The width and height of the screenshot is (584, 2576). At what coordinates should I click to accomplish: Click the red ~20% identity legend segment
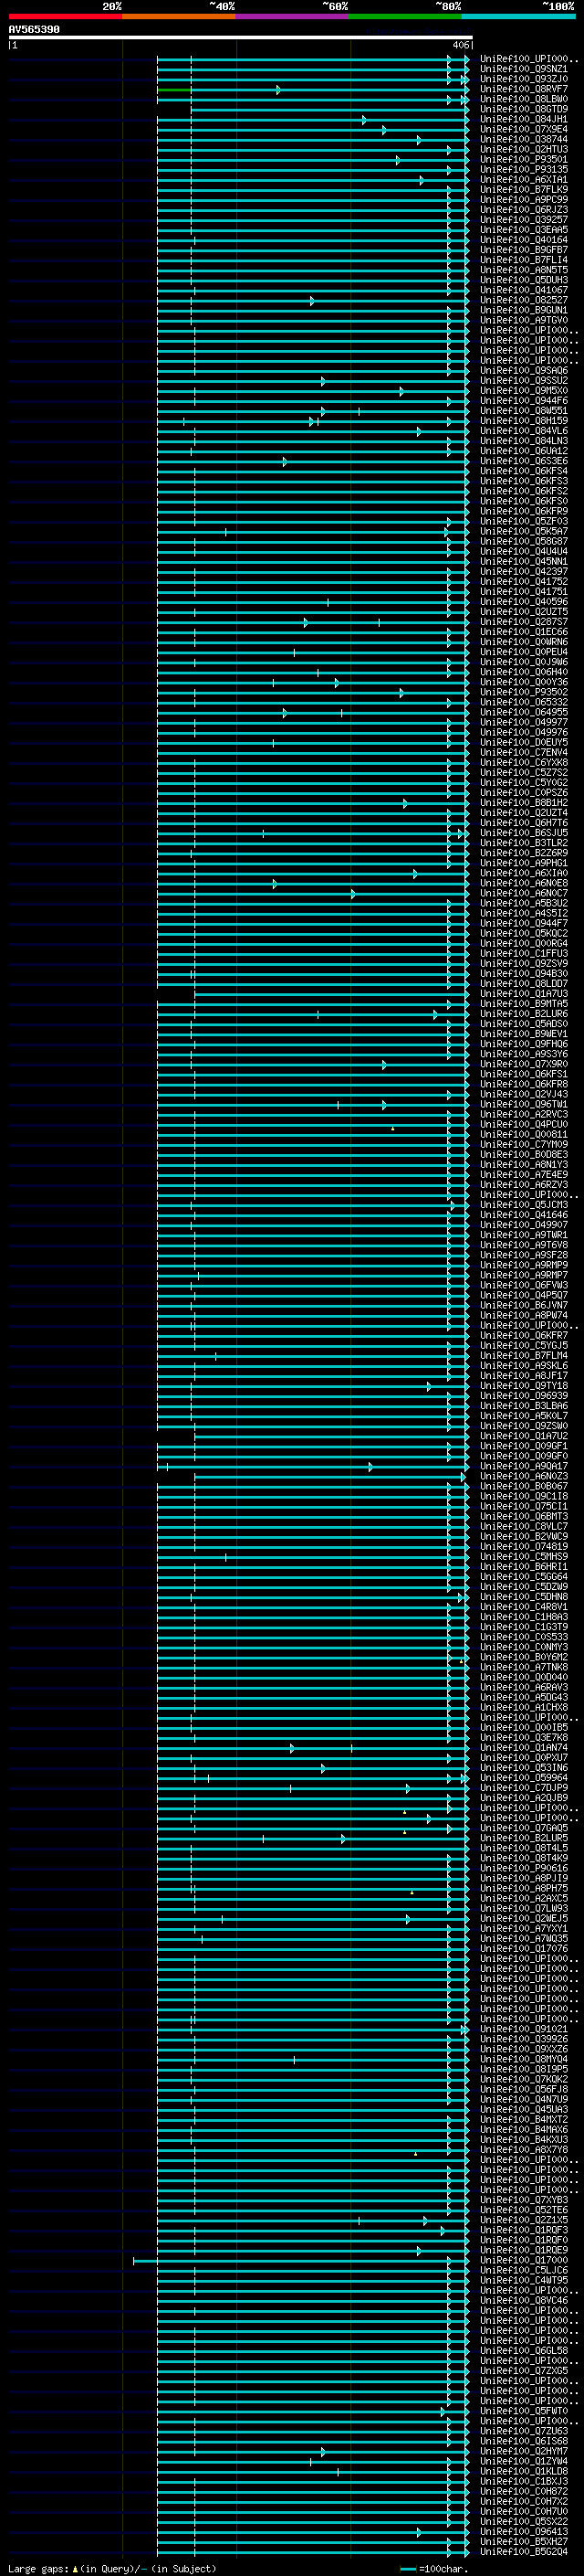(65, 17)
